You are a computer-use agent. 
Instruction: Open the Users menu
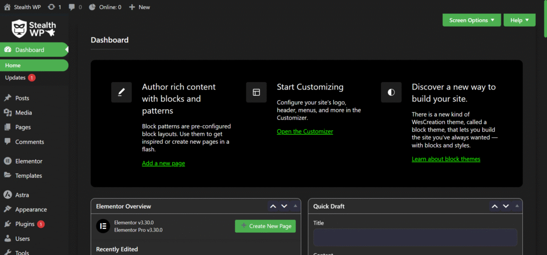(34, 238)
